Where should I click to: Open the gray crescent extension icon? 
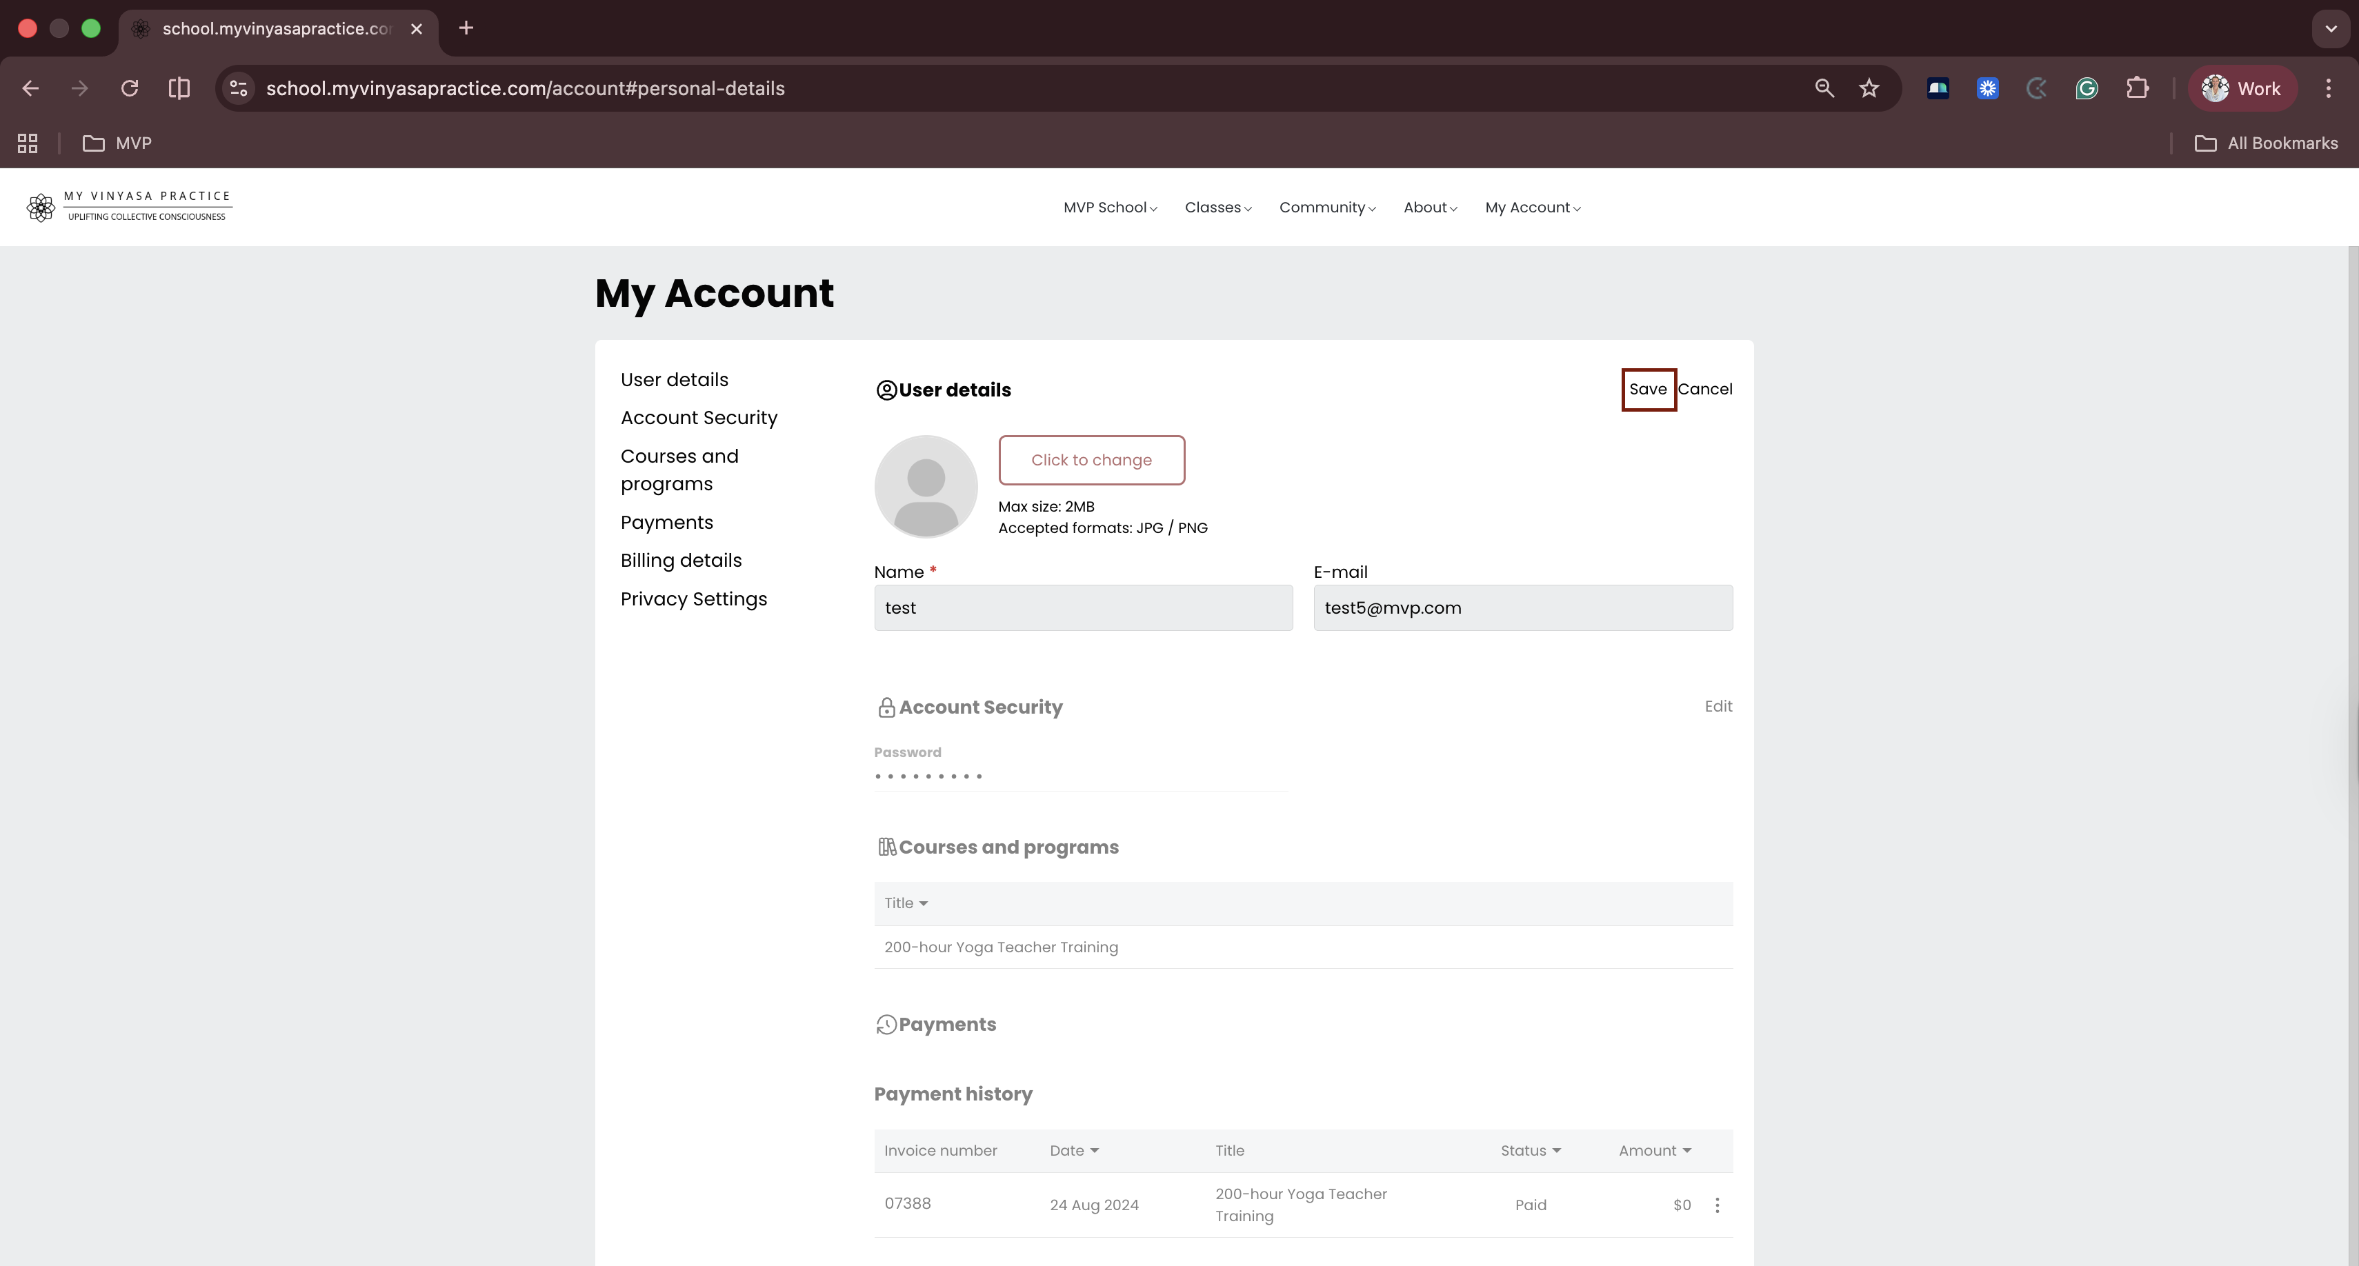(x=2037, y=89)
